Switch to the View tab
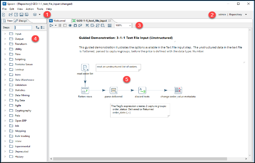This screenshot has width=255, height=163. coord(8,21)
